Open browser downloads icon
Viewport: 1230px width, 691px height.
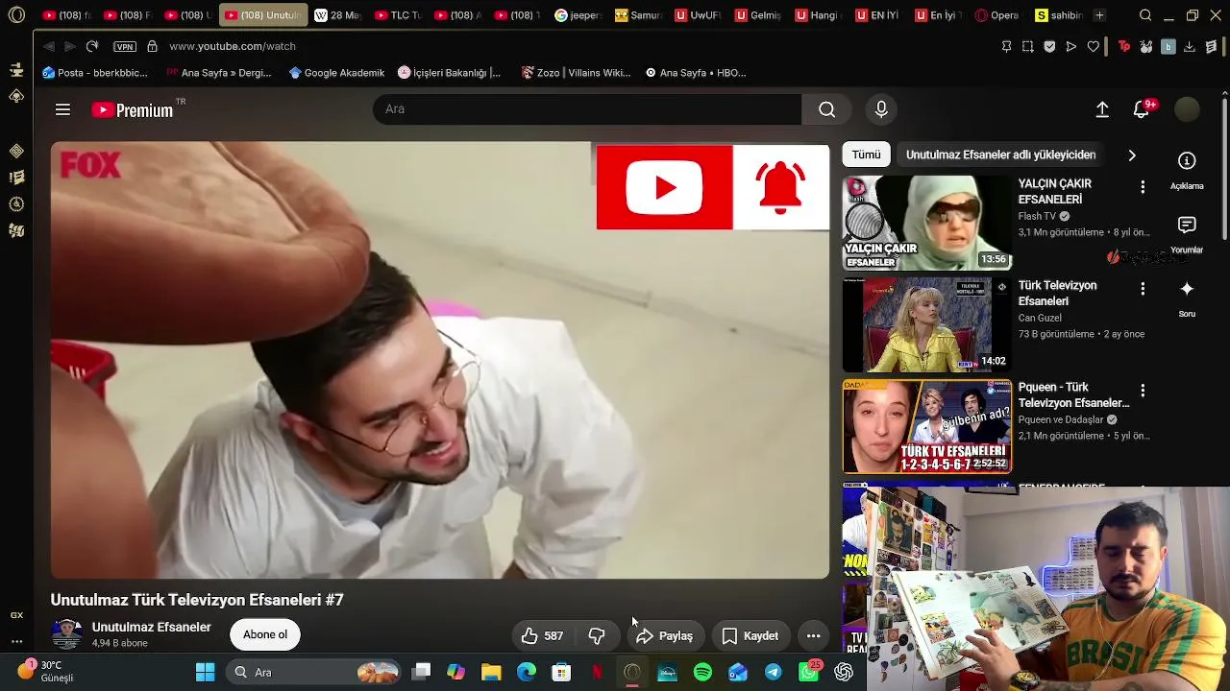(1190, 46)
